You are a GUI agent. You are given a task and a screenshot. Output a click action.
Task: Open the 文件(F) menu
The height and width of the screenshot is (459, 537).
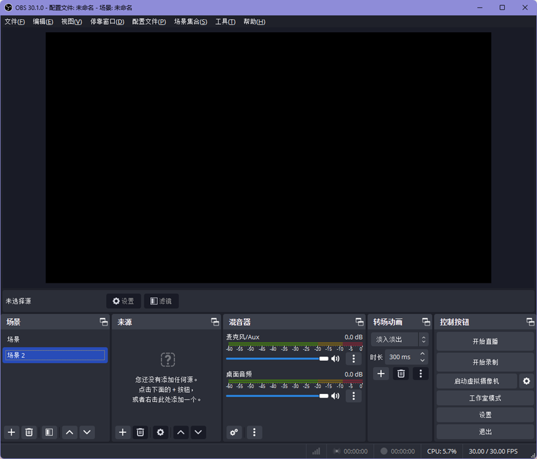point(15,22)
